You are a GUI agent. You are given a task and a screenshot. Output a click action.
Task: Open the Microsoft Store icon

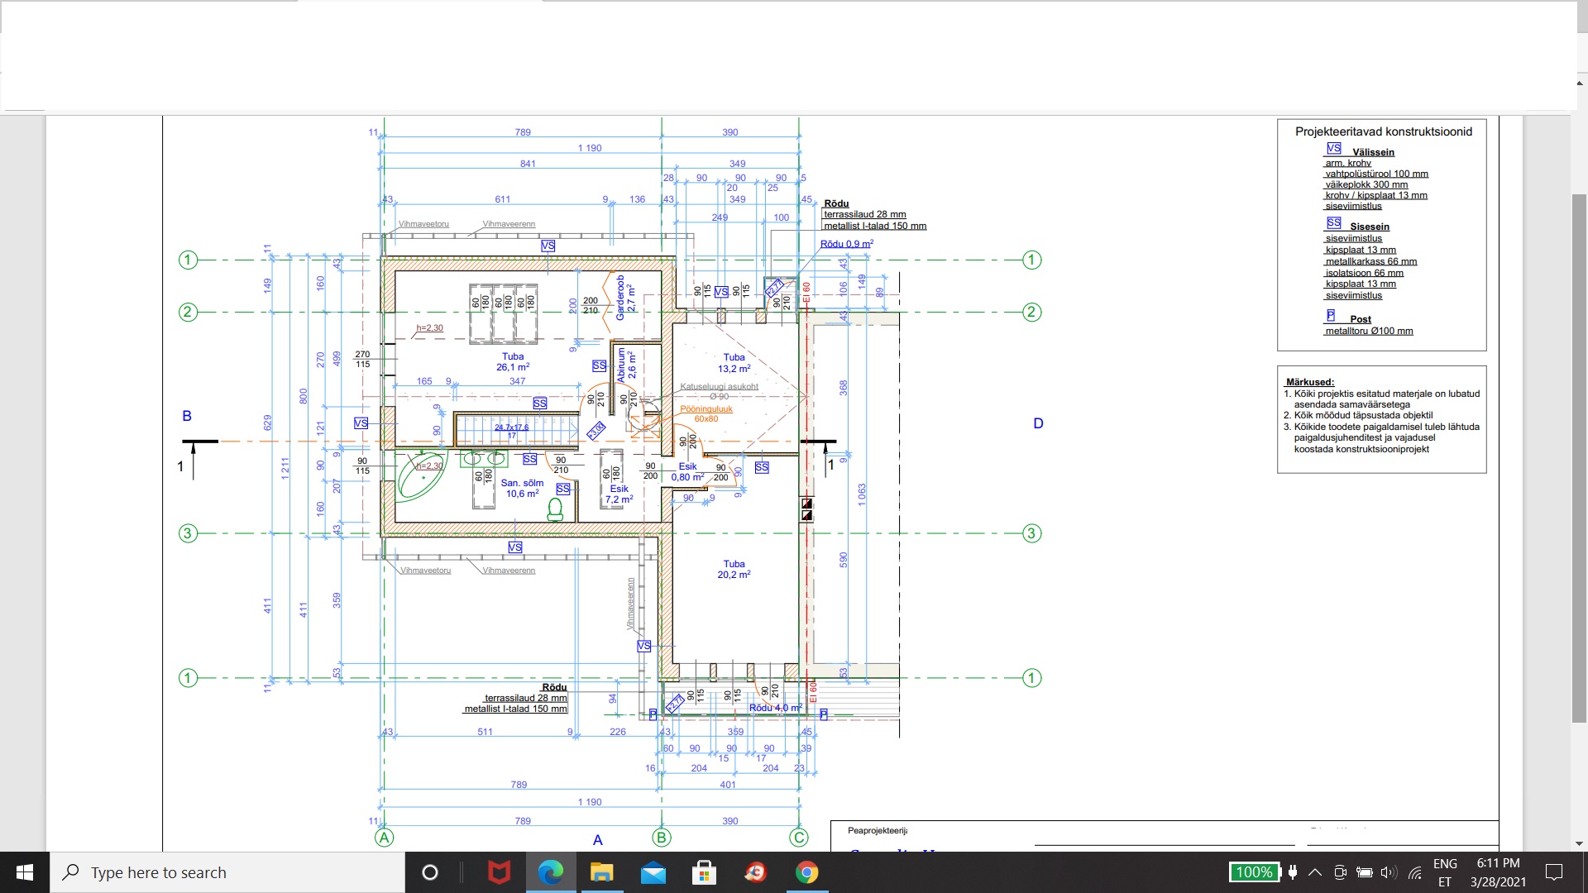[x=704, y=872]
